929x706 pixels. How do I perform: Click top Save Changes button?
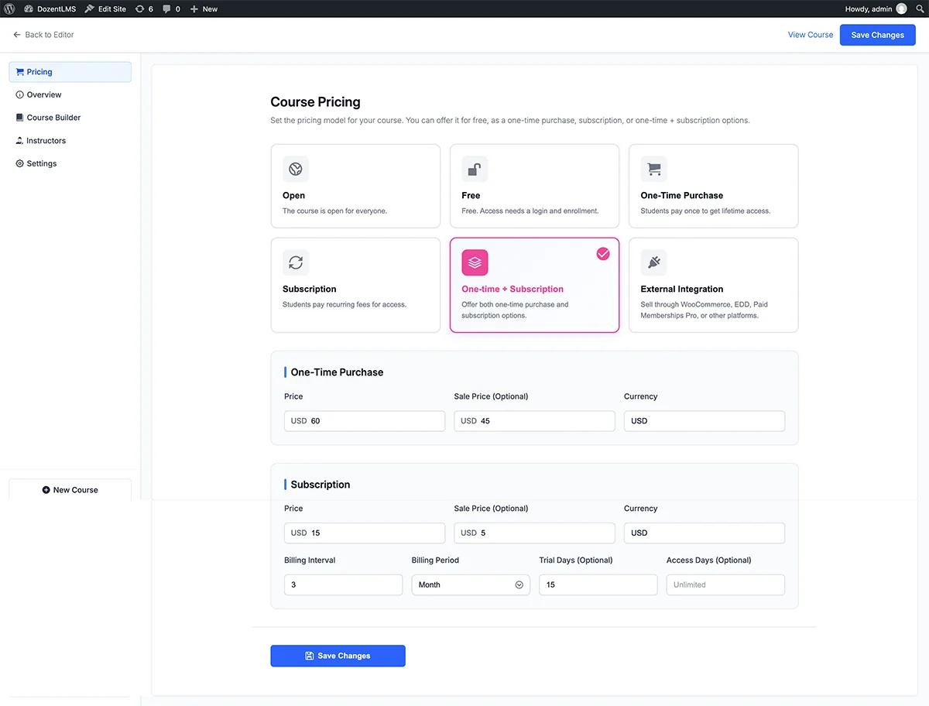(x=877, y=35)
